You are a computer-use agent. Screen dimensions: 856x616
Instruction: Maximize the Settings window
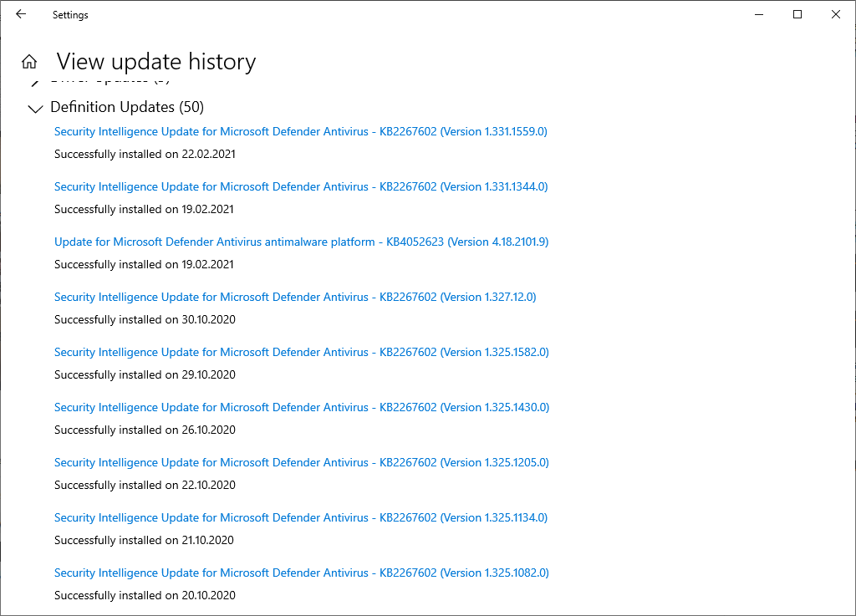click(x=797, y=15)
